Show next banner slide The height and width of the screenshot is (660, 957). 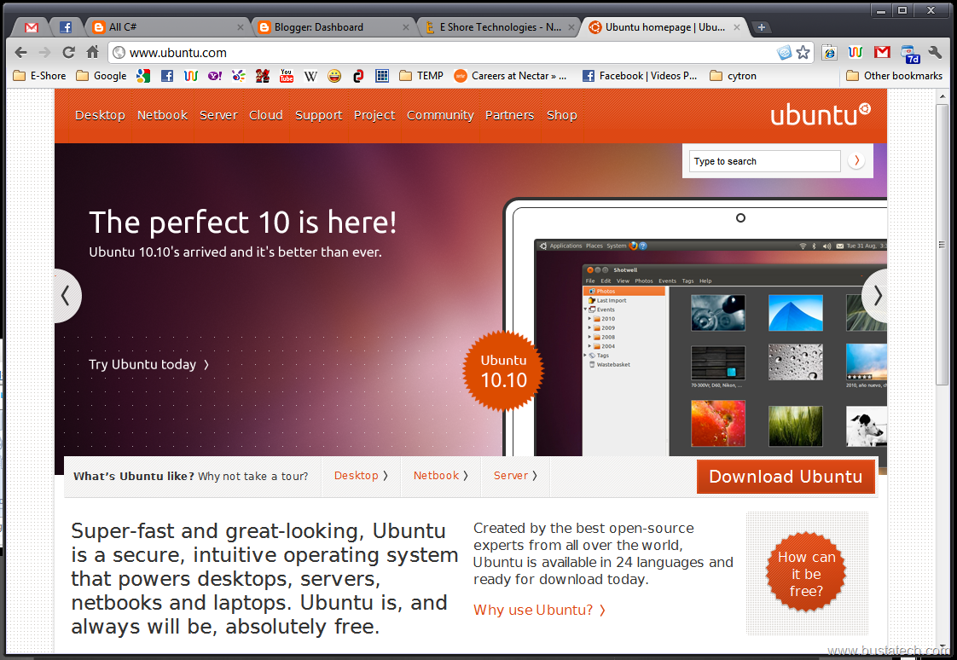875,296
